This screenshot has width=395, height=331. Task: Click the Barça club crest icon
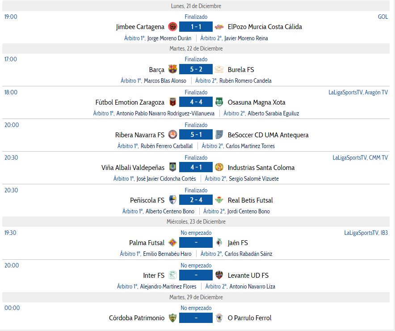(x=172, y=69)
